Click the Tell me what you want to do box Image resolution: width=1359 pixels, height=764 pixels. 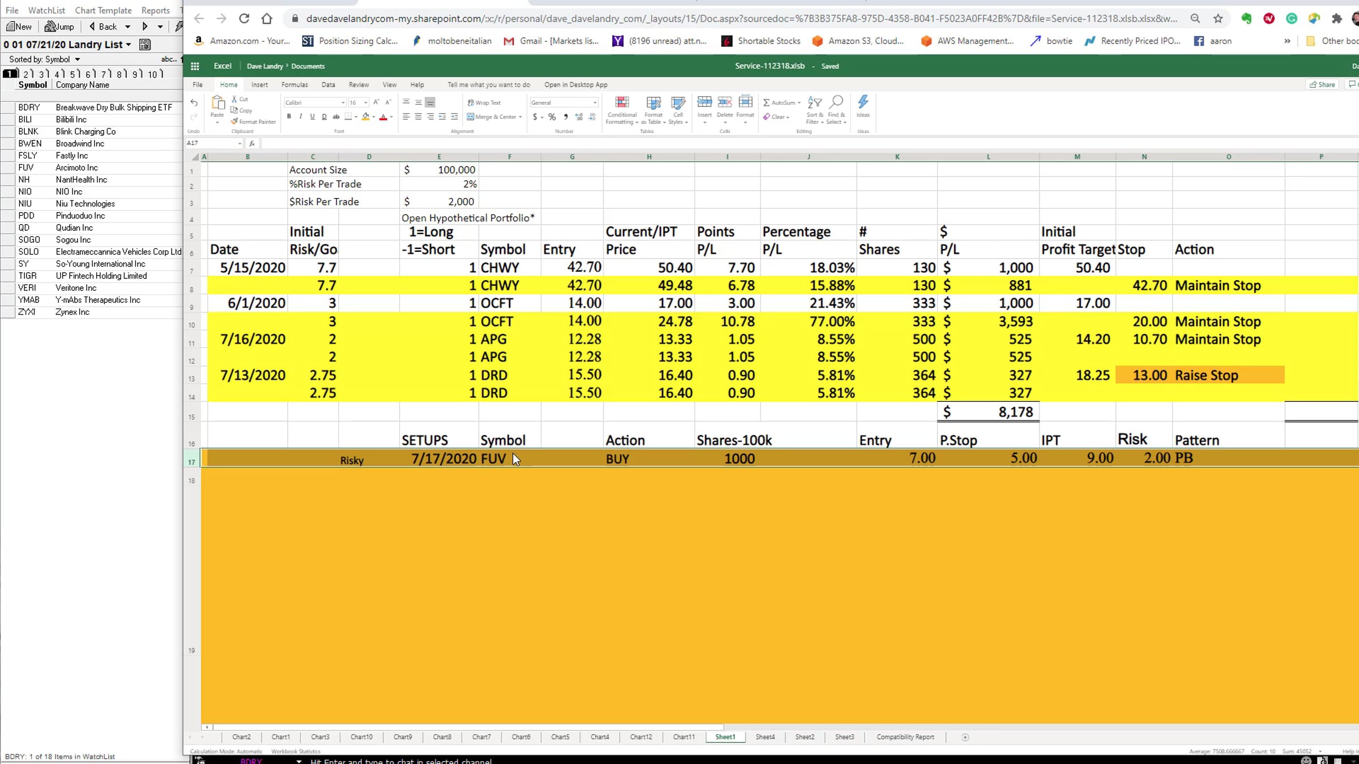(x=489, y=85)
